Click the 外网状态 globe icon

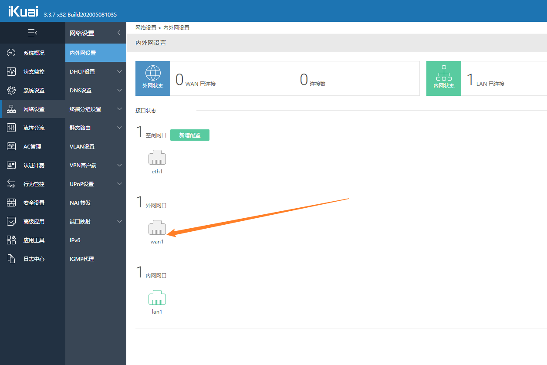click(x=153, y=73)
